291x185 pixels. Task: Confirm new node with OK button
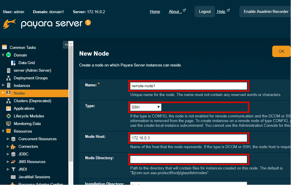281,51
